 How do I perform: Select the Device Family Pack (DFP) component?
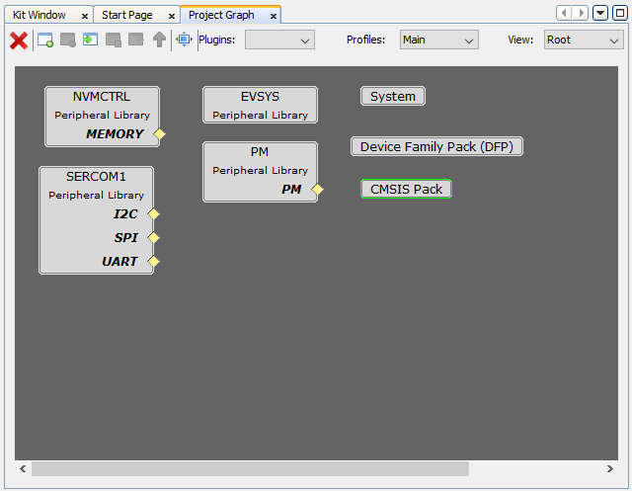tap(436, 147)
